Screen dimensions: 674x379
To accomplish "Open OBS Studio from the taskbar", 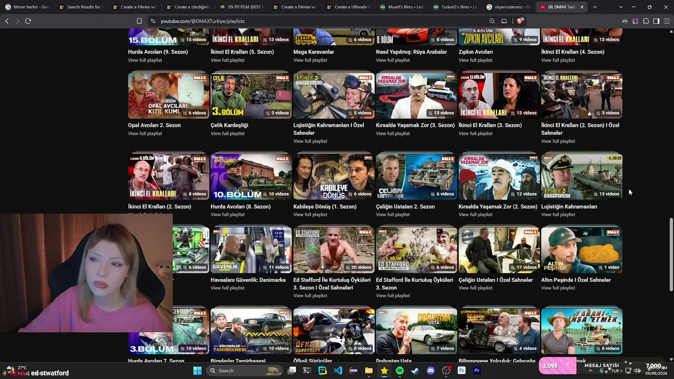I will coord(446,371).
